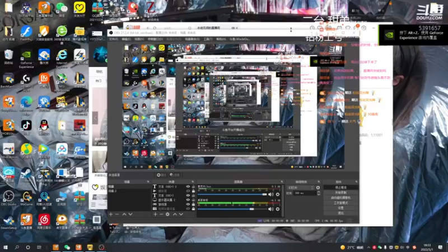The height and width of the screenshot is (252, 448).
Task: Open second mixer channel settings gear
Action: 277,209
